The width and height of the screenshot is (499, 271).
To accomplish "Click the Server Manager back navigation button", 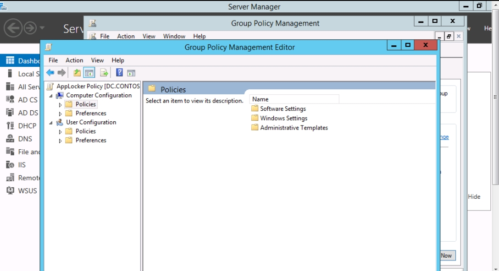I will point(13,28).
